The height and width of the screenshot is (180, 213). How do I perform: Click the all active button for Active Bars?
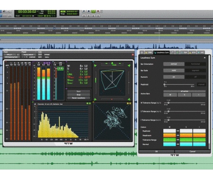[x=185, y=91]
